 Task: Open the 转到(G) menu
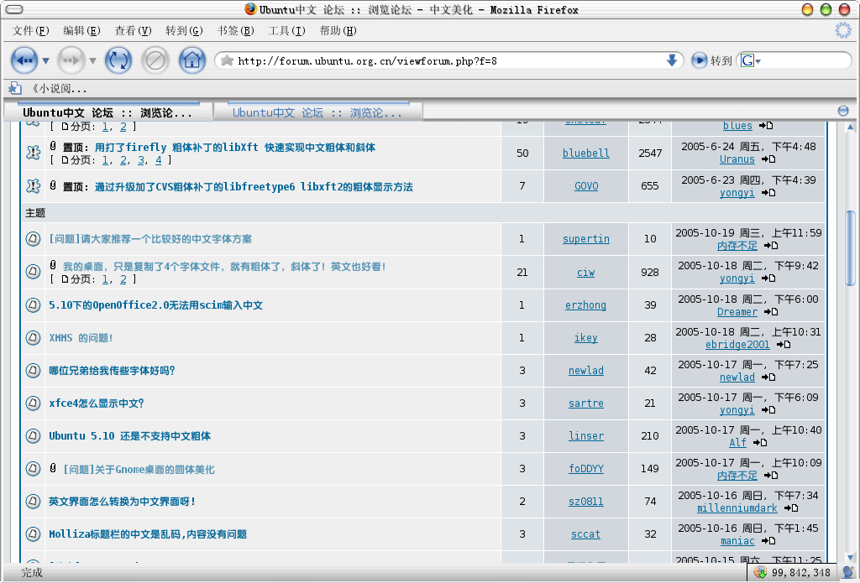coord(184,31)
